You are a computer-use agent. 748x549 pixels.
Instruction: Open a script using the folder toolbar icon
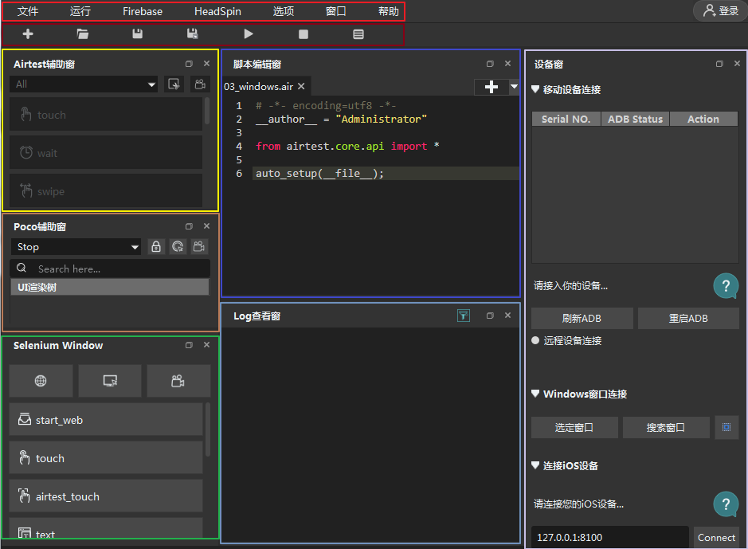pos(83,34)
